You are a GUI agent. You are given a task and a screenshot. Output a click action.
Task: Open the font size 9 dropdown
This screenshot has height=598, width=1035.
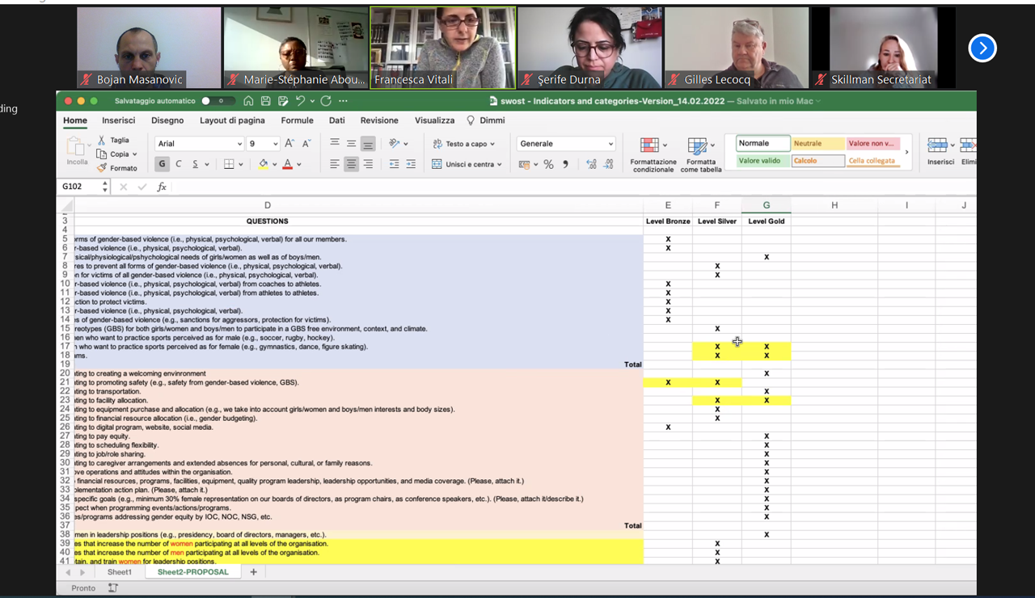[275, 144]
